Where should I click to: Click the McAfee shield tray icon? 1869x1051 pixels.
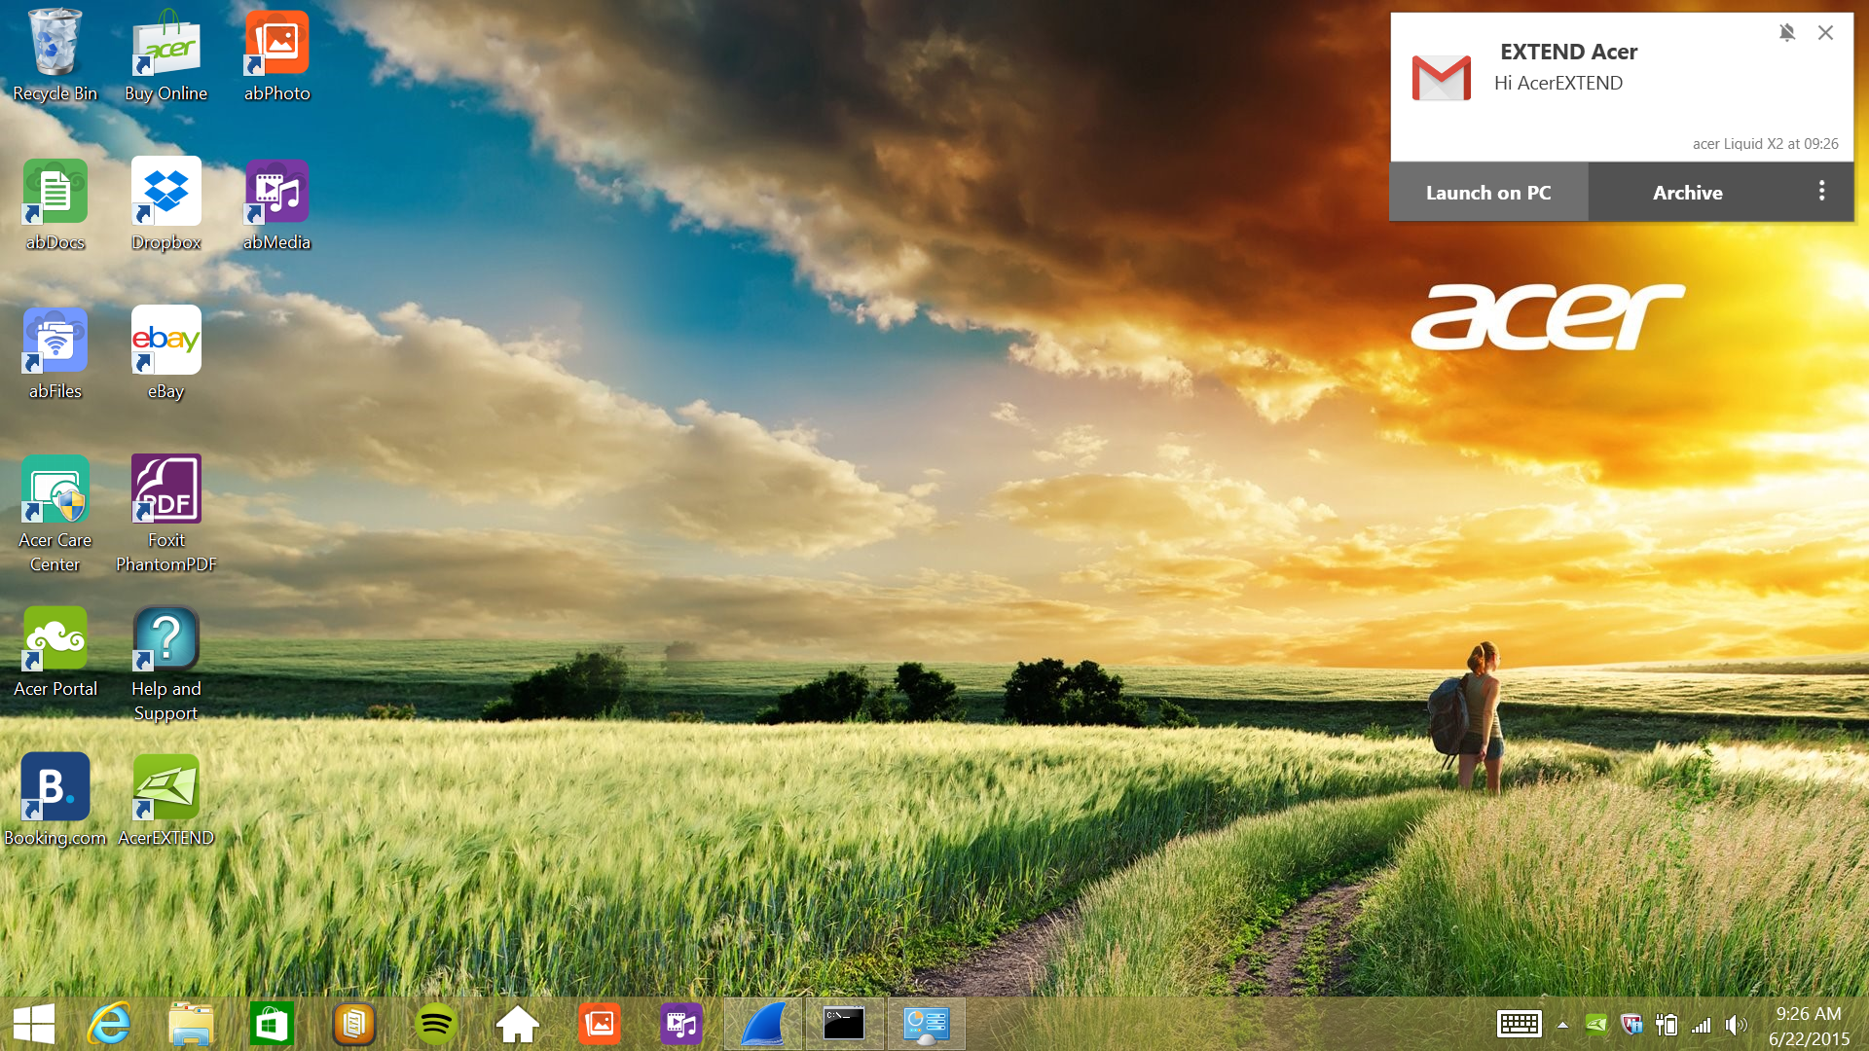click(1631, 1024)
